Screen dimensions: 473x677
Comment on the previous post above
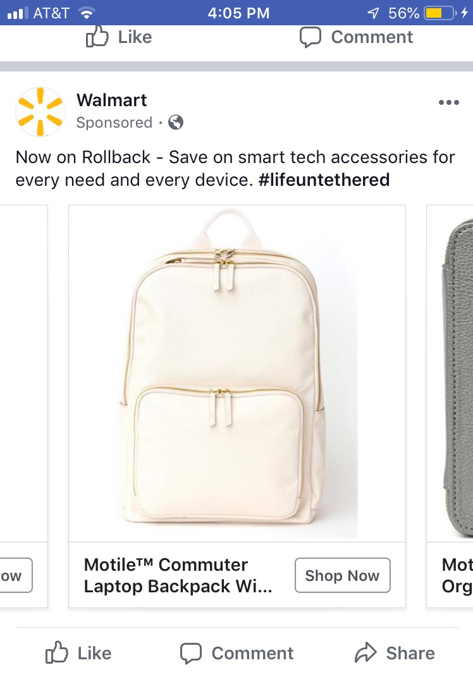click(x=356, y=37)
